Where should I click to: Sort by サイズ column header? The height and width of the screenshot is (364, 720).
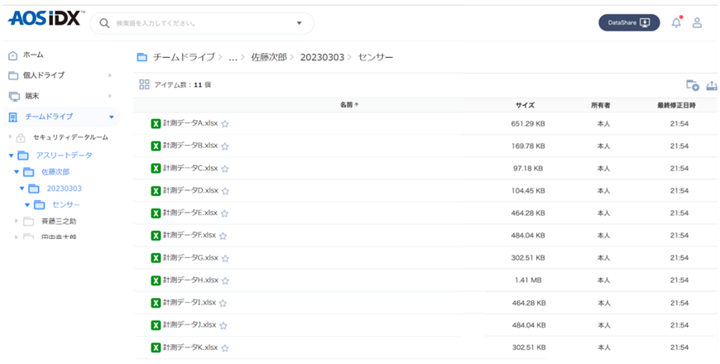tap(525, 105)
